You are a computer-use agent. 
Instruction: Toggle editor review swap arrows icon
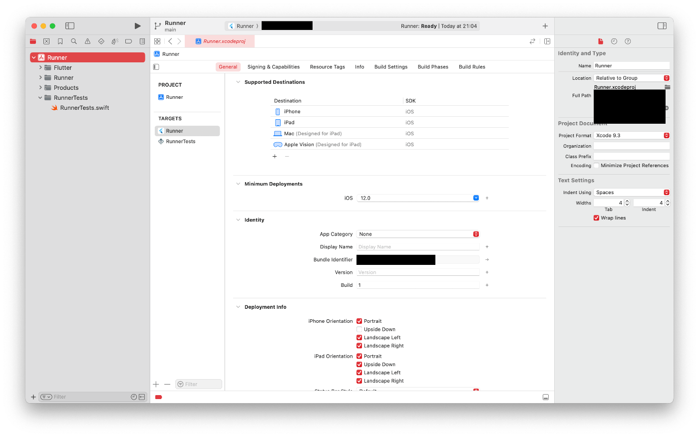(x=532, y=41)
